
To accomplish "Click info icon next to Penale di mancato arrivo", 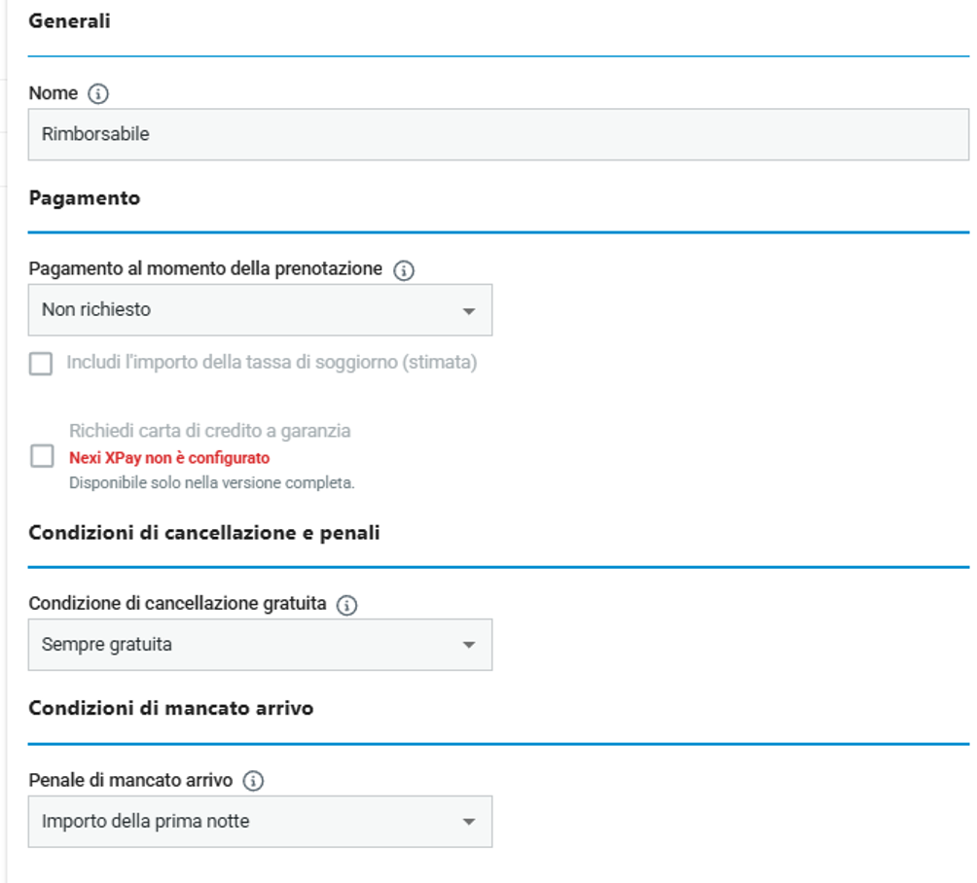I will click(x=253, y=781).
